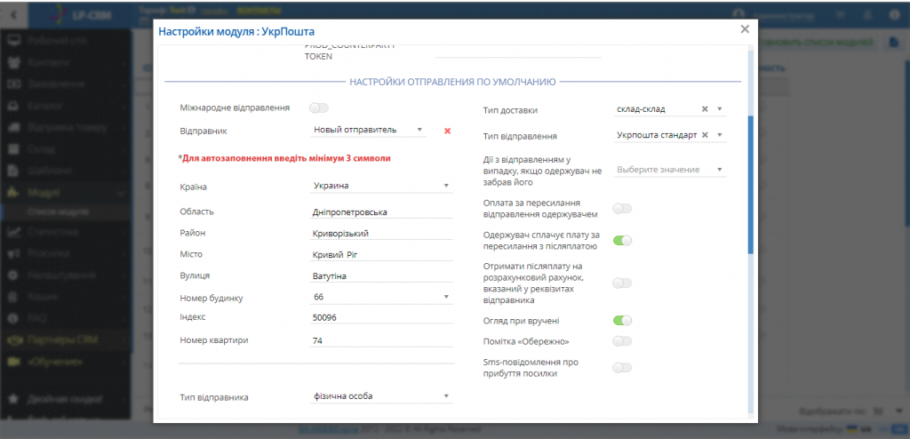Image resolution: width=910 pixels, height=439 pixels.
Task: Click the Район field Криворізький
Action: pos(380,234)
